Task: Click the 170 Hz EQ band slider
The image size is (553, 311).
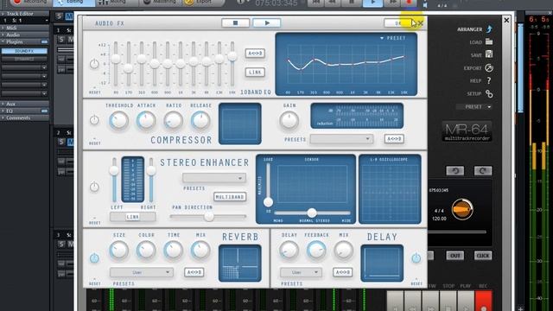Action: click(129, 68)
